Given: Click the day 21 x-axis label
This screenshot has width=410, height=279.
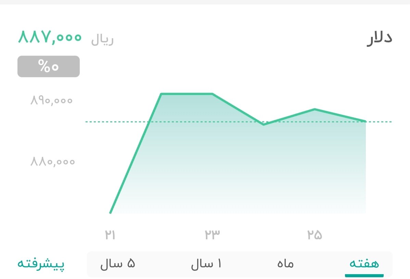Looking at the screenshot, I should pos(110,235).
